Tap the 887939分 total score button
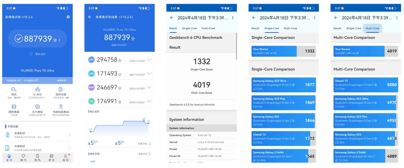The image size is (404, 168). [37, 39]
